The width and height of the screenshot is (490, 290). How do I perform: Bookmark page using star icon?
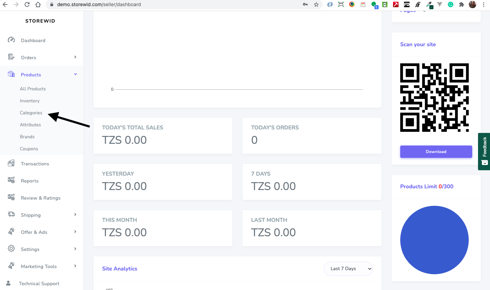pos(316,4)
